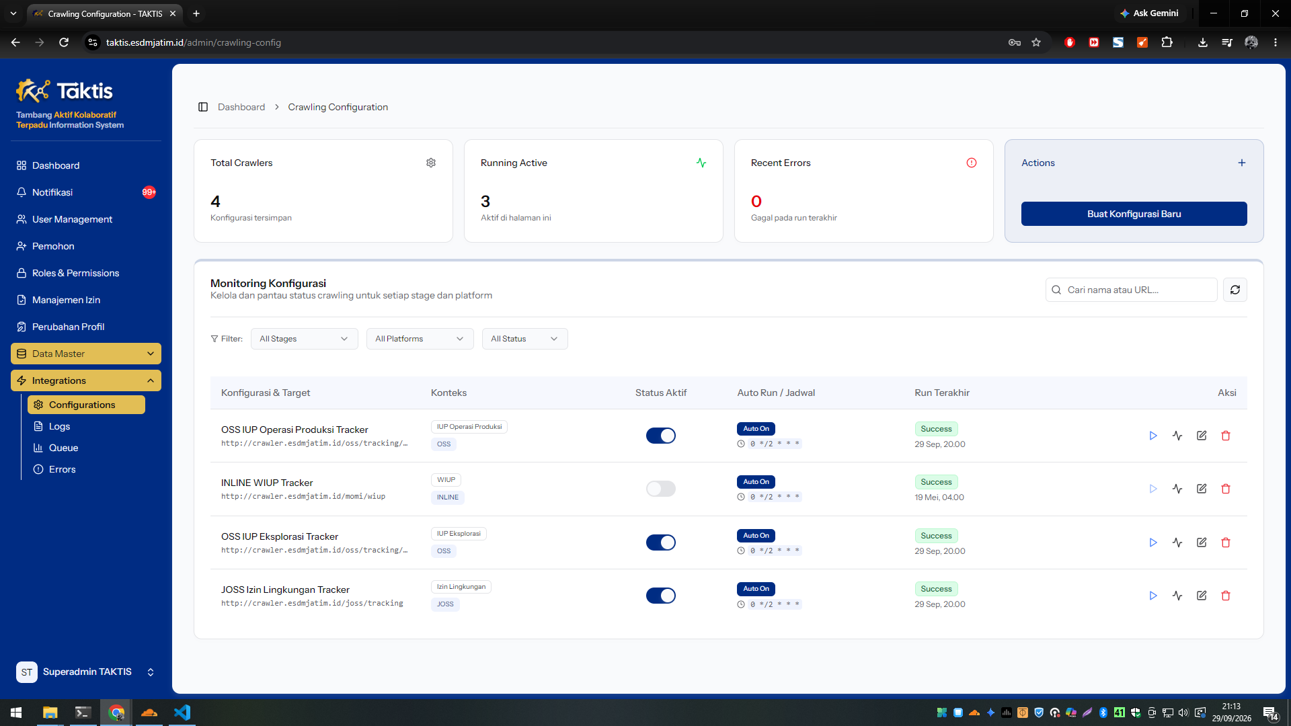Click Ask Gemini button
Image resolution: width=1291 pixels, height=726 pixels.
1149,13
